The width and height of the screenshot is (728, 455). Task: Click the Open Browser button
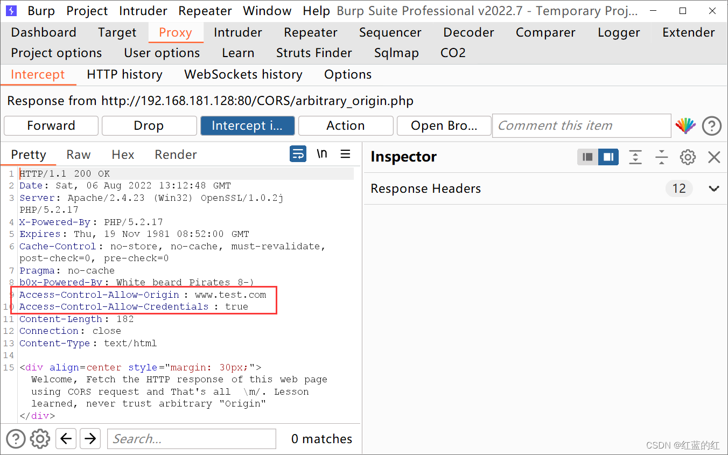pyautogui.click(x=444, y=125)
